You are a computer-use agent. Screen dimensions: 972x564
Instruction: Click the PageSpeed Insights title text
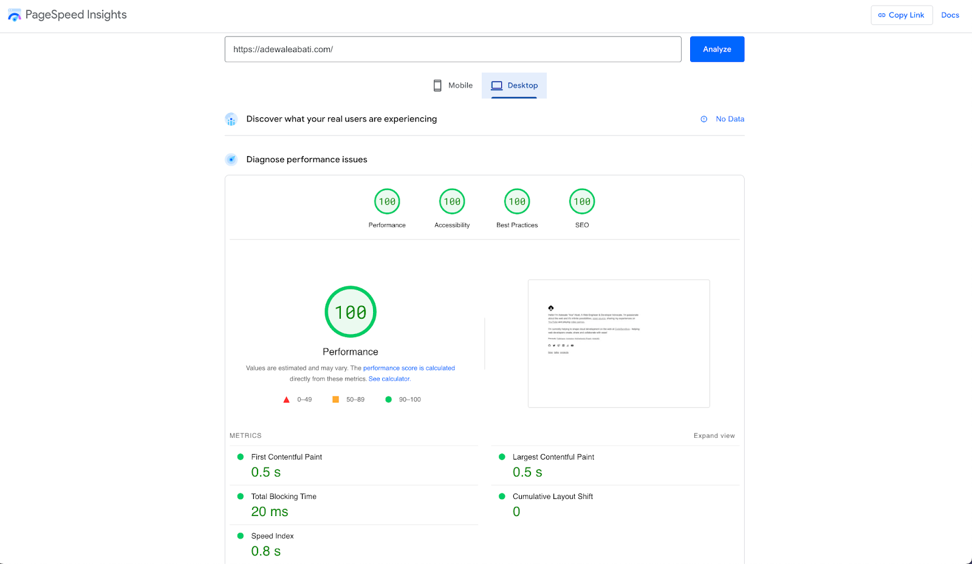(x=76, y=15)
